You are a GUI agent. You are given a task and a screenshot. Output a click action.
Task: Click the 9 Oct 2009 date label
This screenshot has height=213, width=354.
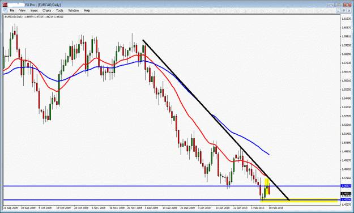[x=46, y=207]
